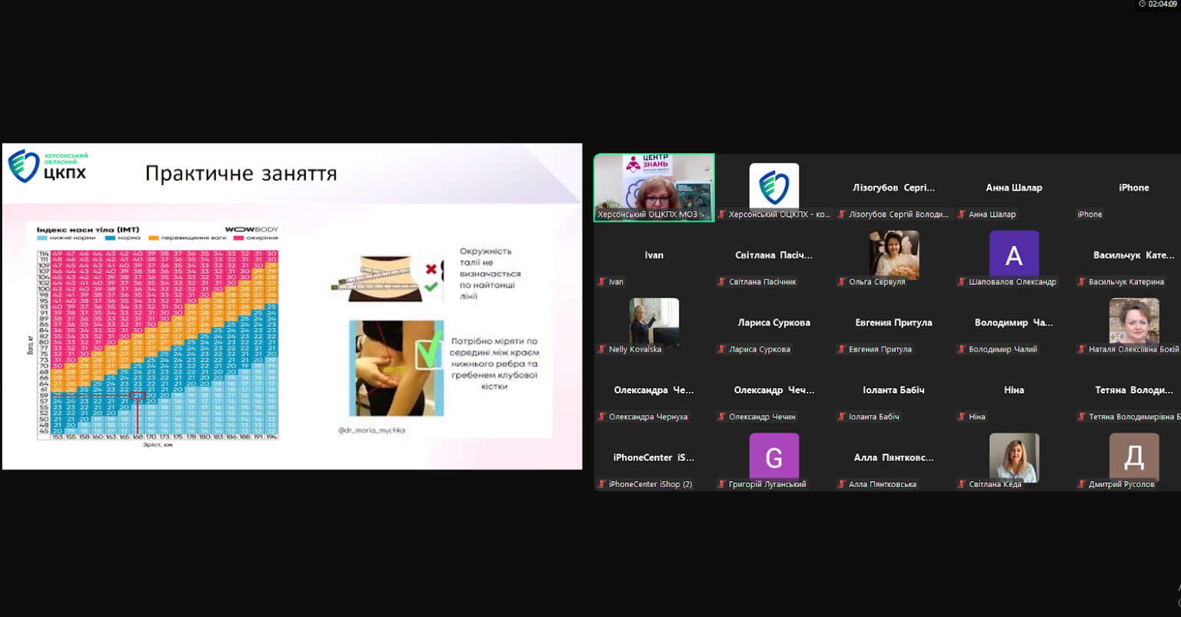This screenshot has width=1181, height=617.
Task: Click the shield logo avatar in participant grid
Action: coord(773,187)
